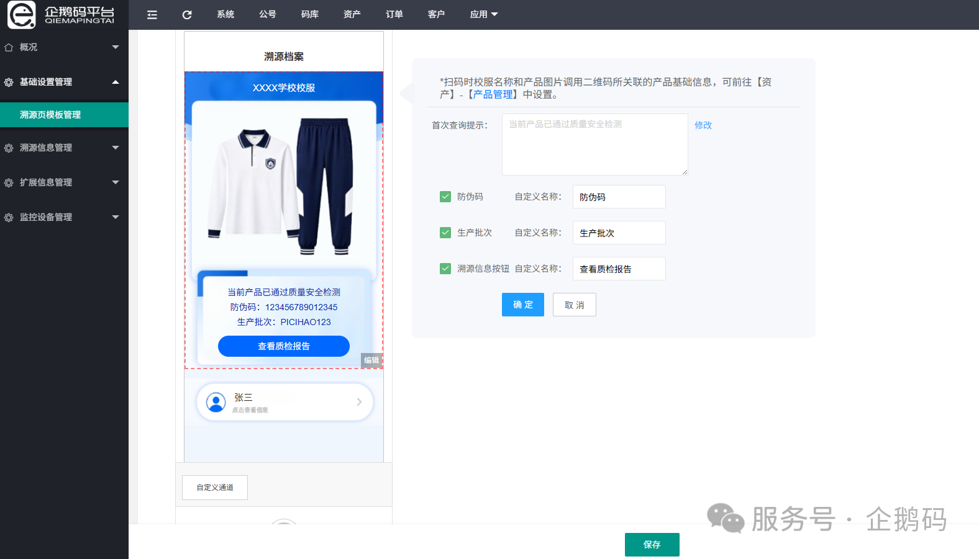Click the 查看质检报告 custom name input

[619, 269]
